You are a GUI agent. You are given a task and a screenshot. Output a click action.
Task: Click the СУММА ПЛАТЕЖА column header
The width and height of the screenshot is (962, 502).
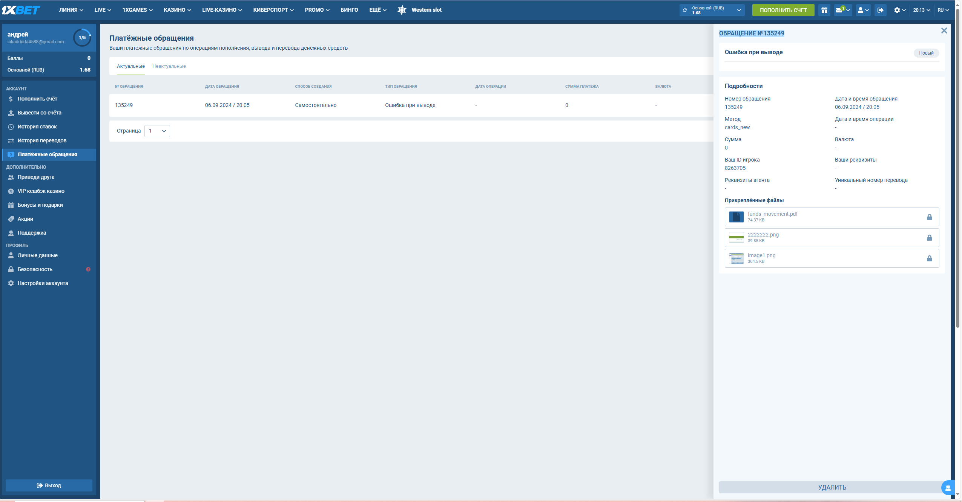pyautogui.click(x=582, y=87)
